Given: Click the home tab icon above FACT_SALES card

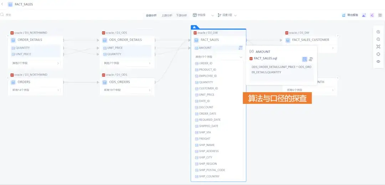Looking at the screenshot, I should tap(194, 27).
